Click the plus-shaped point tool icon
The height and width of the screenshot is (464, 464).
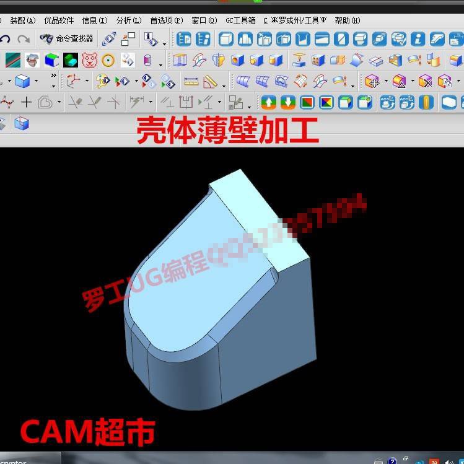coord(26,102)
